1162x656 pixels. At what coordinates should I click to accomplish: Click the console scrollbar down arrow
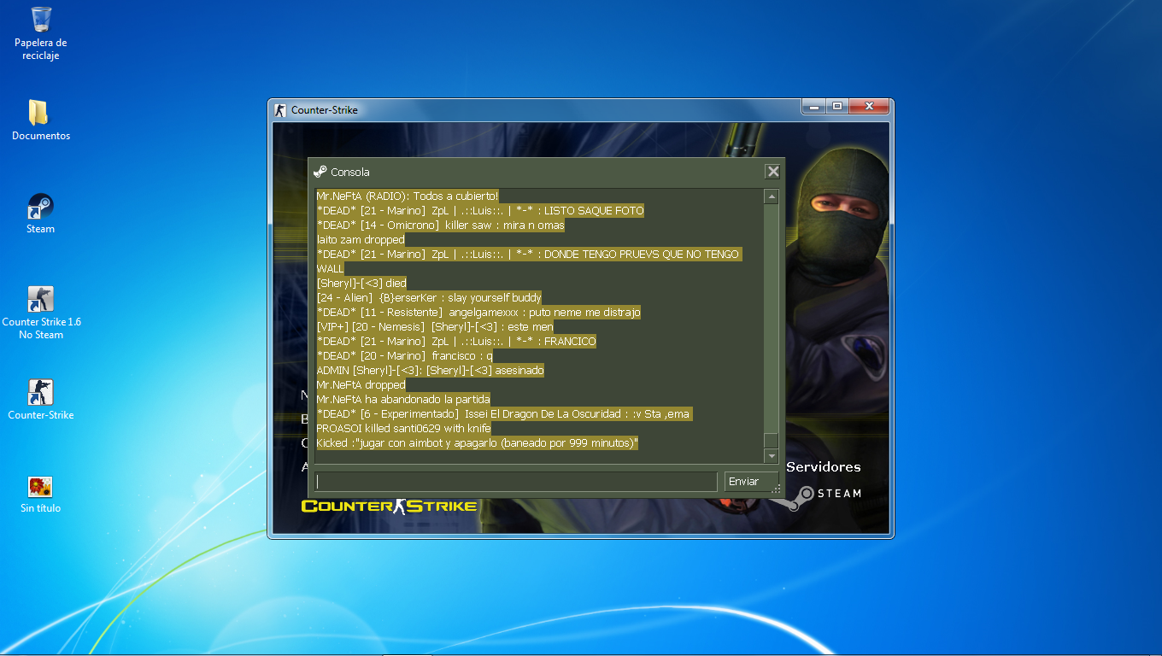coord(772,457)
